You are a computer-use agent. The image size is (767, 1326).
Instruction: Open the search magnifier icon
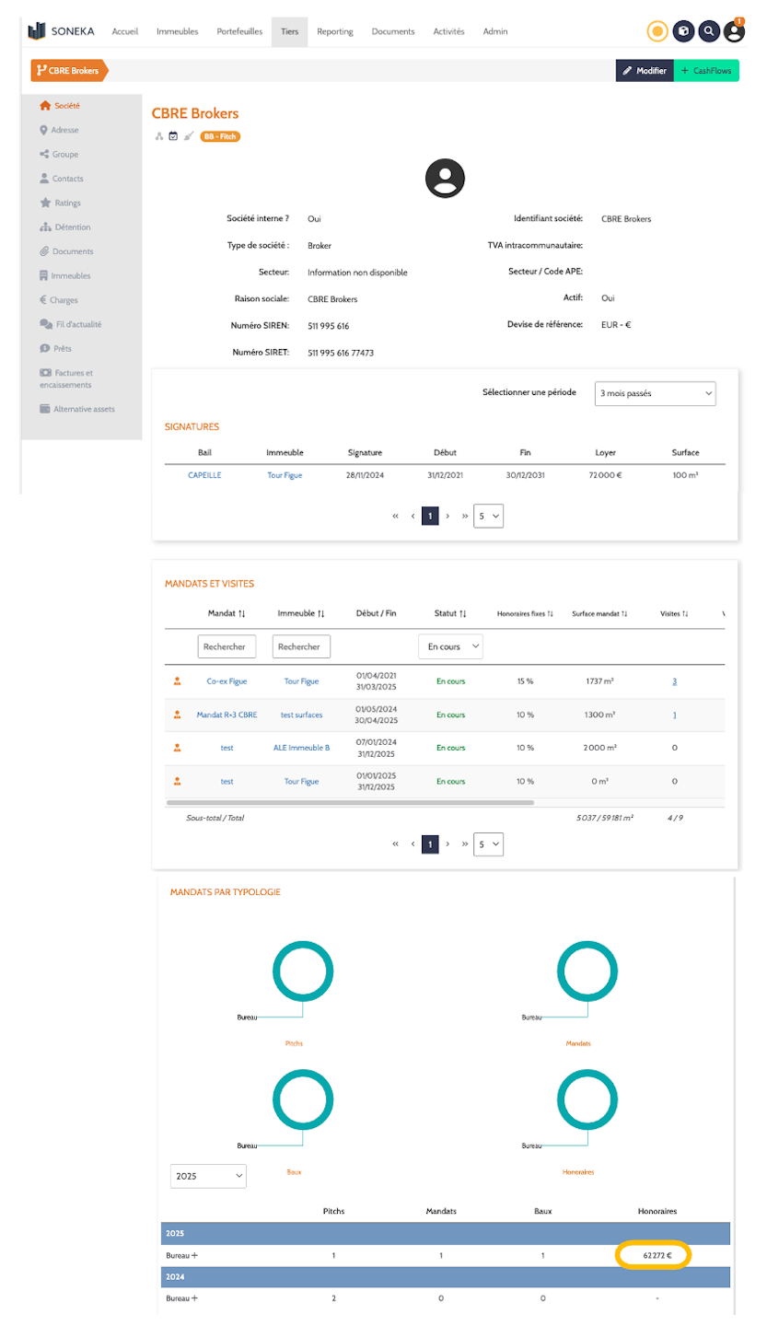point(708,31)
